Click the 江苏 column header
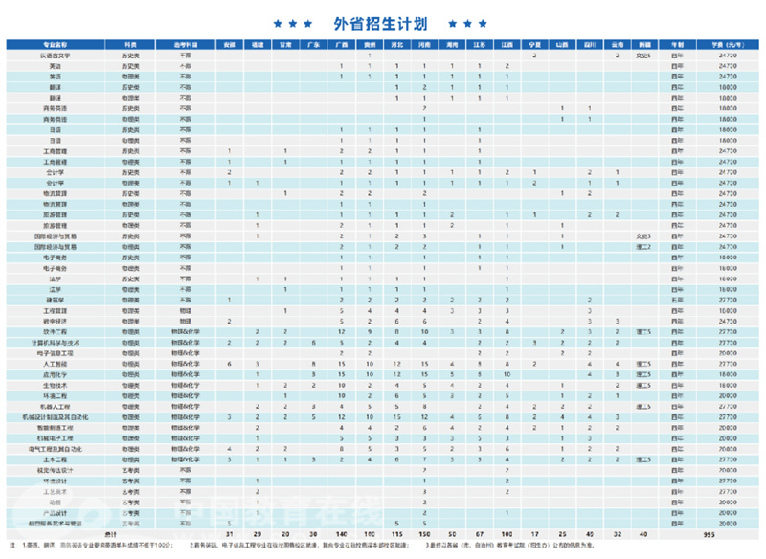The image size is (766, 559). point(480,45)
